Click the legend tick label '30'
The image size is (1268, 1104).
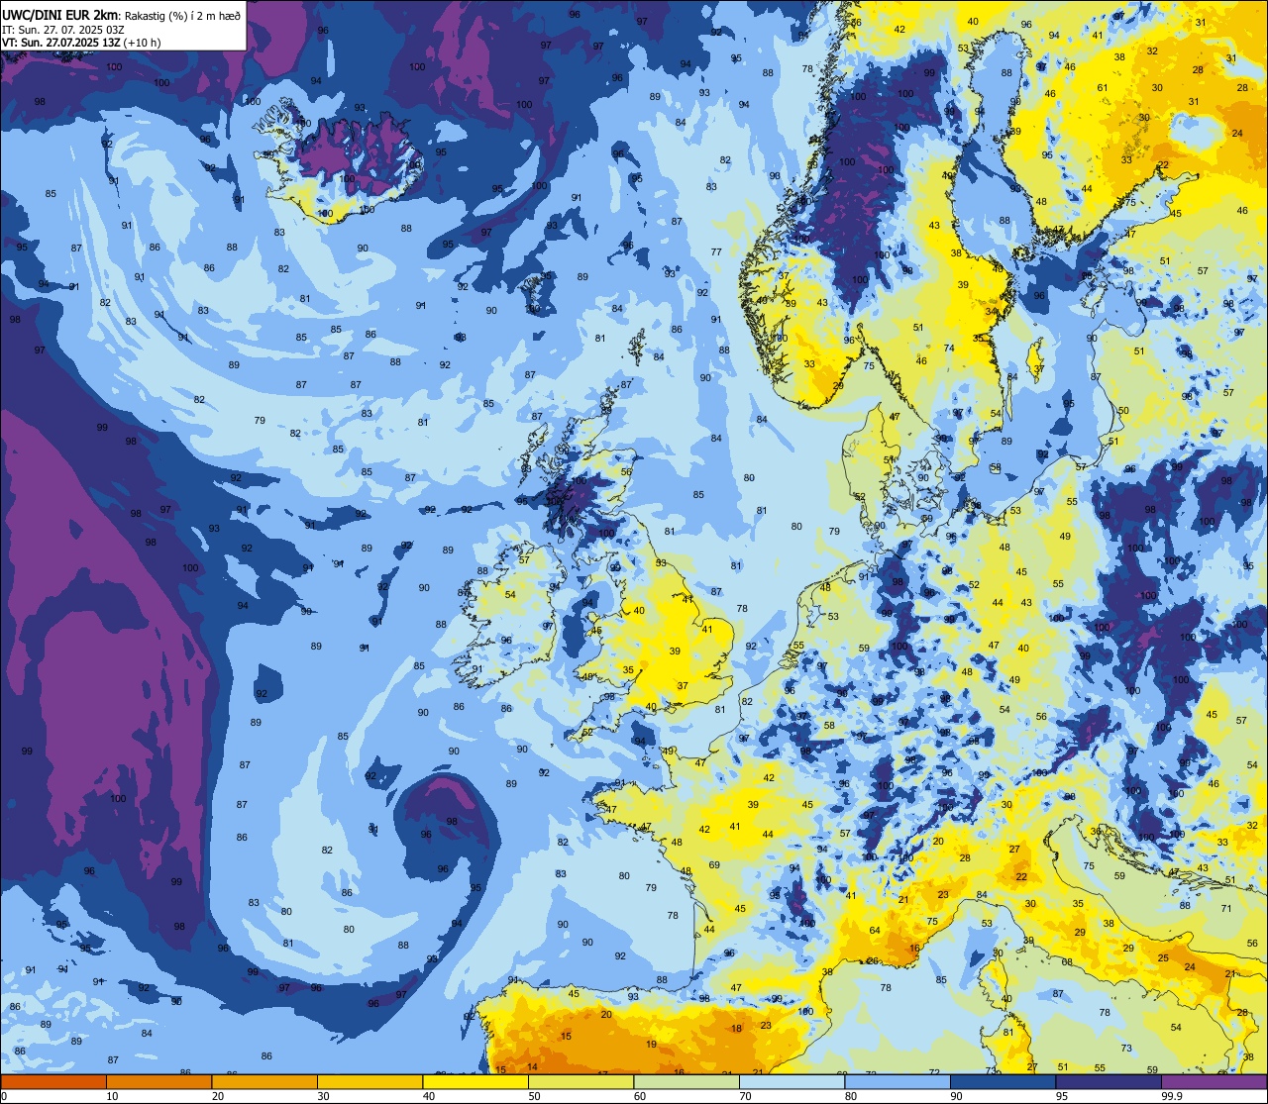[x=323, y=1097]
